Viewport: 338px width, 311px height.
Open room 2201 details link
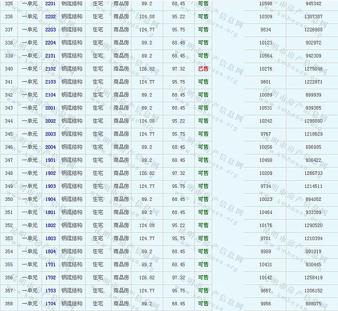(50, 3)
